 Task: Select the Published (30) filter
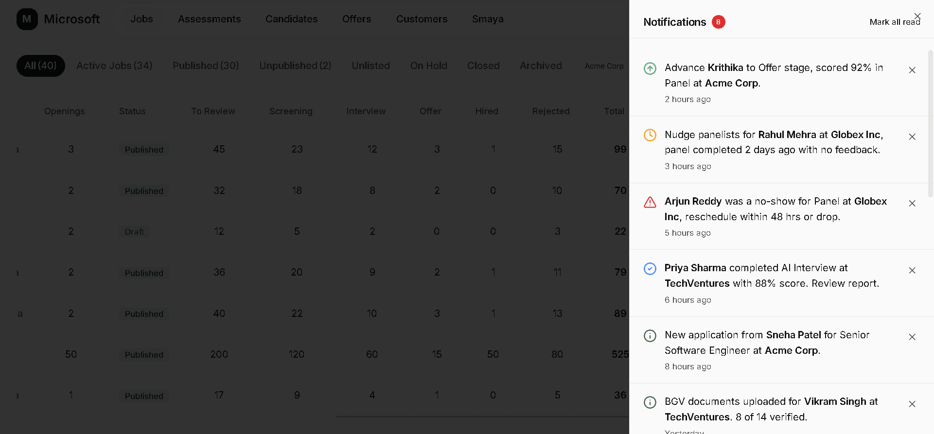click(206, 66)
